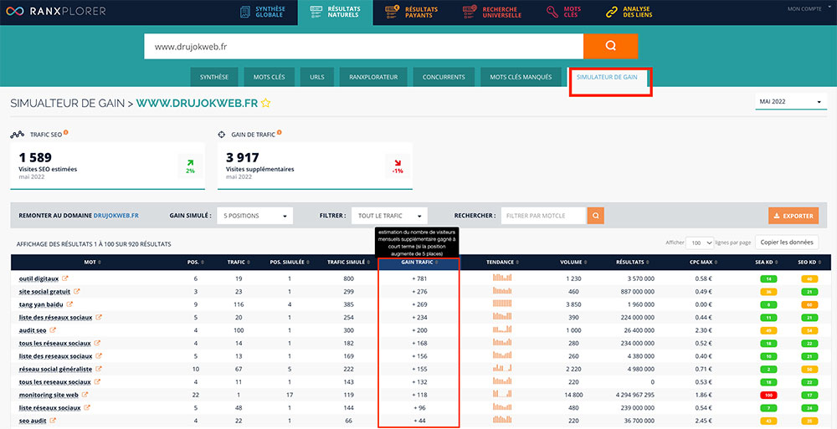The image size is (837, 429).
Task: Open Recherche Universelle section
Action: tap(492, 12)
